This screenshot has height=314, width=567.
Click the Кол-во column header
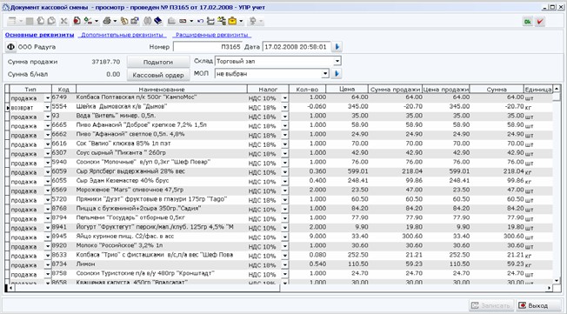307,89
